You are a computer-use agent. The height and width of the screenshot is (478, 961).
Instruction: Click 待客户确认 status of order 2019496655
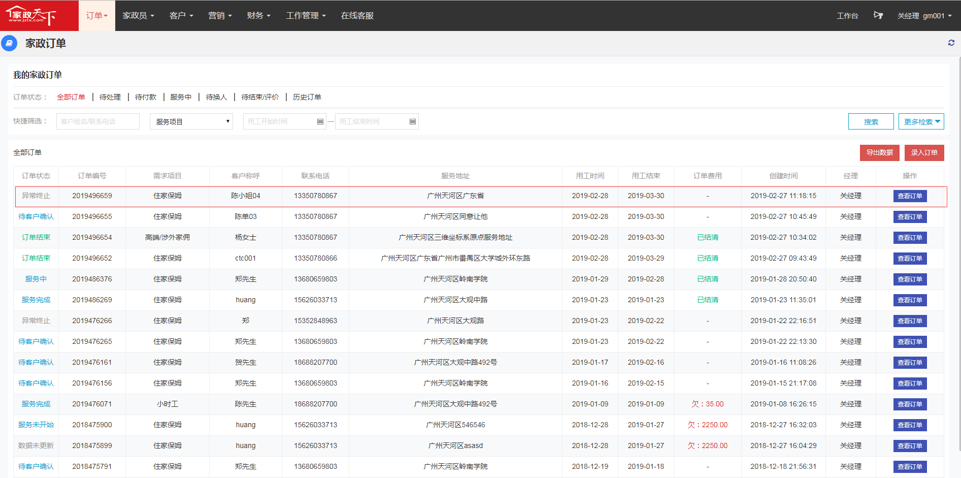tap(36, 216)
